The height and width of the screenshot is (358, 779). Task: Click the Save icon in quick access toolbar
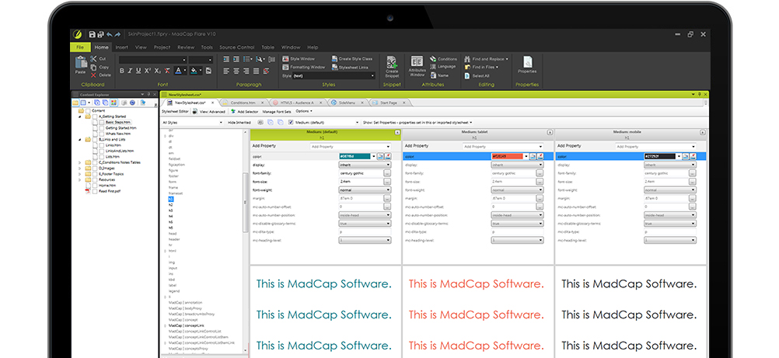92,34
